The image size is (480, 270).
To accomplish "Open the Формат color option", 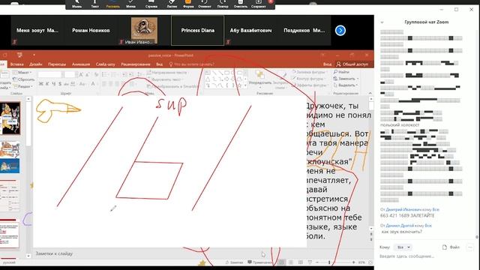I will (x=188, y=4).
